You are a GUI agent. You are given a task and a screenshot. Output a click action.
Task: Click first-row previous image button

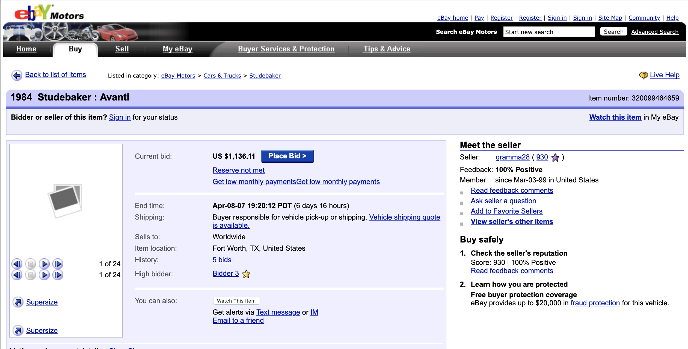(17, 264)
